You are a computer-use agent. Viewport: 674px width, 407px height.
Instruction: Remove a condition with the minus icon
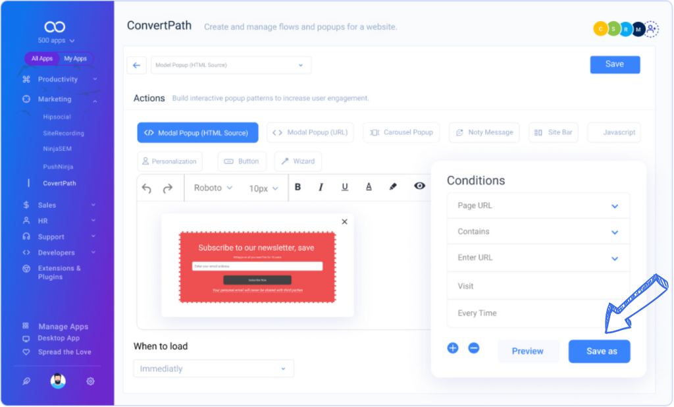473,348
